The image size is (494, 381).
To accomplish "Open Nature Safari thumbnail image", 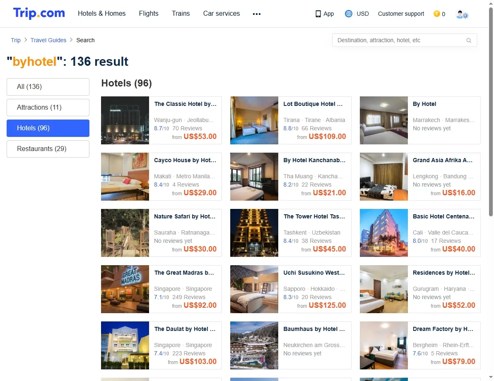I will (x=125, y=233).
